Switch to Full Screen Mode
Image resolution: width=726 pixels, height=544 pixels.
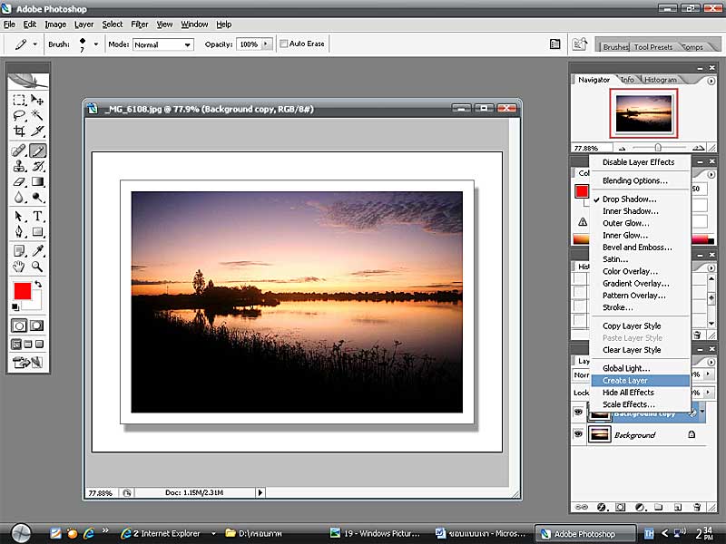39,345
